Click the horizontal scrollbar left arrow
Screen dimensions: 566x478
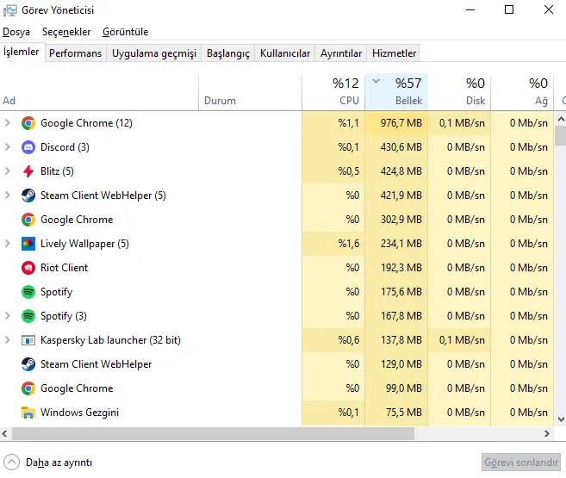pos(4,433)
